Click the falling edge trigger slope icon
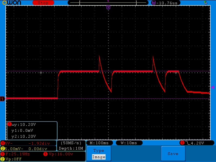This screenshot has width=216, height=162. [x=187, y=143]
